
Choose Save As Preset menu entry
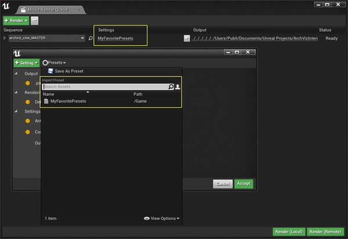[x=69, y=71]
